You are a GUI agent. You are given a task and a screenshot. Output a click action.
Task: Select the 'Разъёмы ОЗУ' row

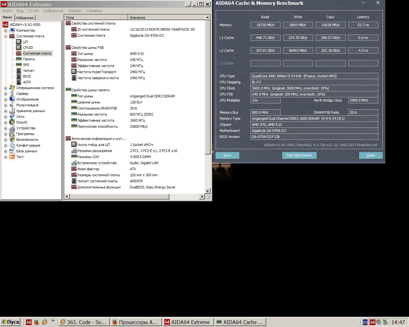tap(135, 157)
